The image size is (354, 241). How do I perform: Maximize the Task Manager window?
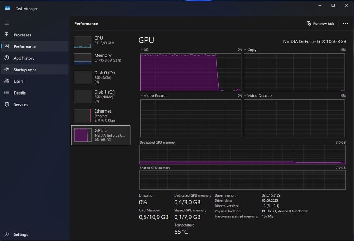(x=333, y=5)
